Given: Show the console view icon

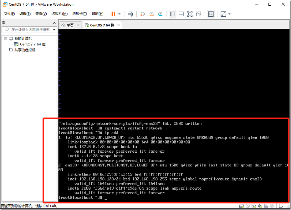Looking at the screenshot, I should tap(211, 14).
